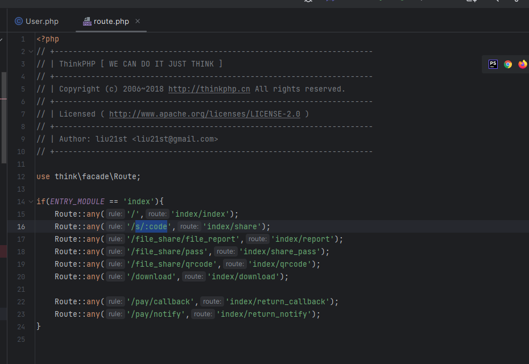The image size is (529, 364).
Task: Click the <?php opening tag
Action: (48, 39)
